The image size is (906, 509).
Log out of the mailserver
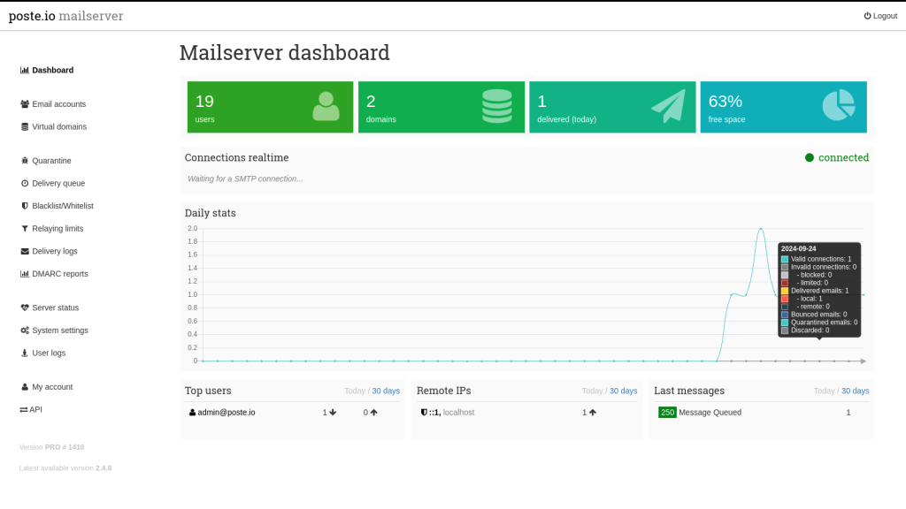click(880, 16)
